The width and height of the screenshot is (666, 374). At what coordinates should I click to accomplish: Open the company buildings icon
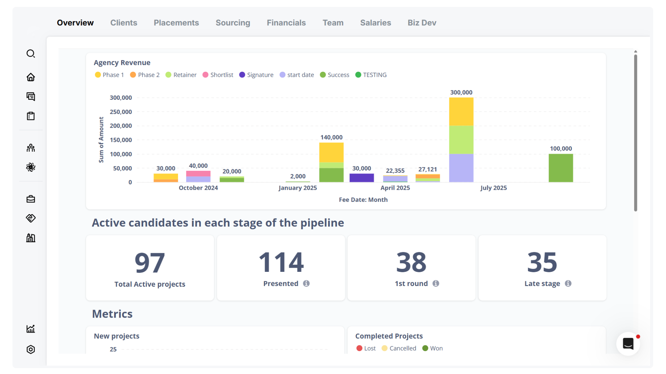click(x=31, y=238)
